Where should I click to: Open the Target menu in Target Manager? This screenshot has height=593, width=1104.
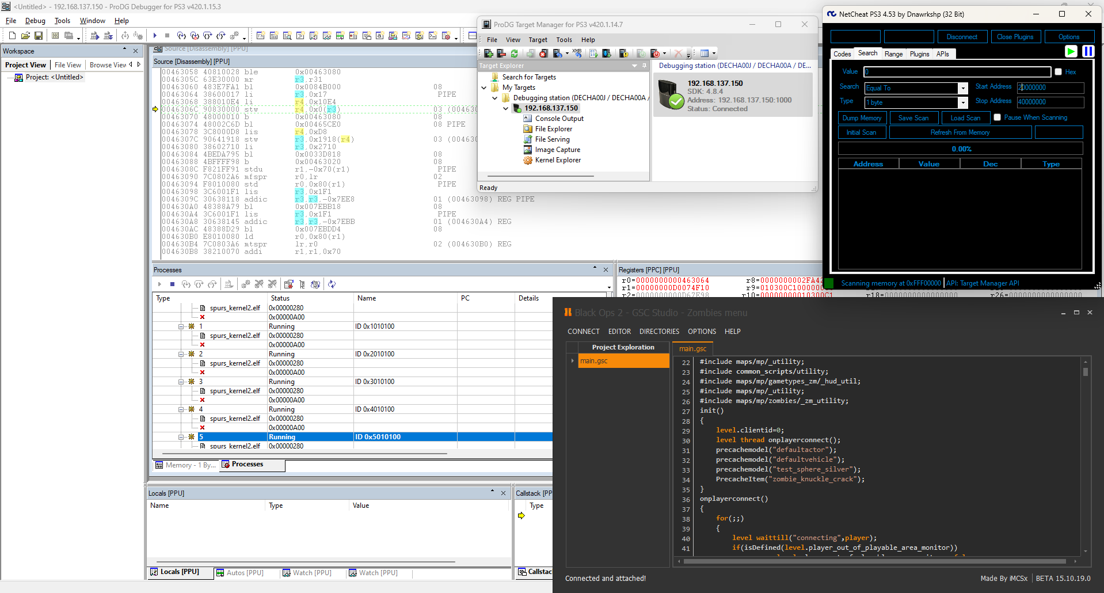tap(538, 40)
